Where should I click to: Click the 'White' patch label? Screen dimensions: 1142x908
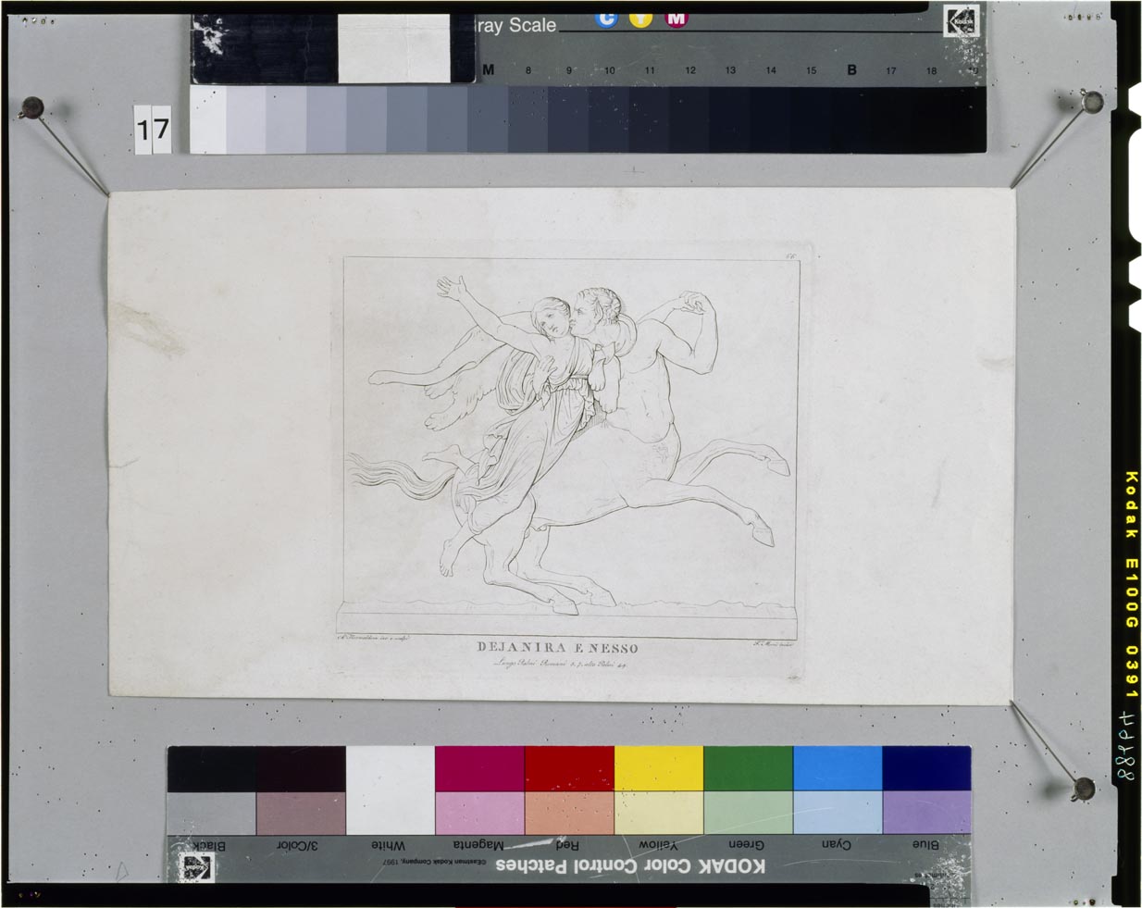click(x=388, y=846)
